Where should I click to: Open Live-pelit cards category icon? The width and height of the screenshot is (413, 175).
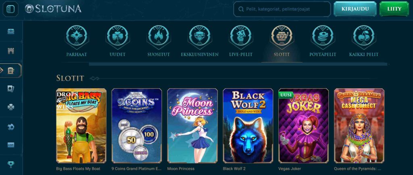click(241, 37)
